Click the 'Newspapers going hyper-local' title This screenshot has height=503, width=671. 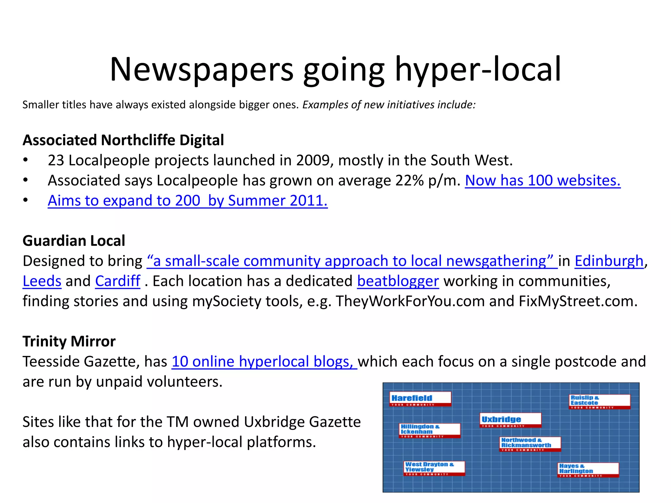335,69
